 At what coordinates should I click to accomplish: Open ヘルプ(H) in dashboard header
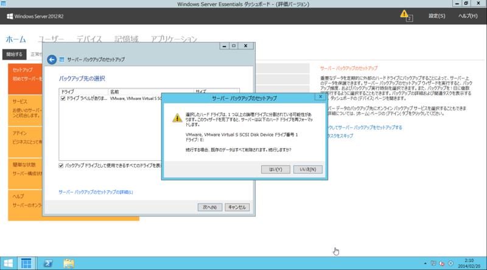[x=468, y=16]
